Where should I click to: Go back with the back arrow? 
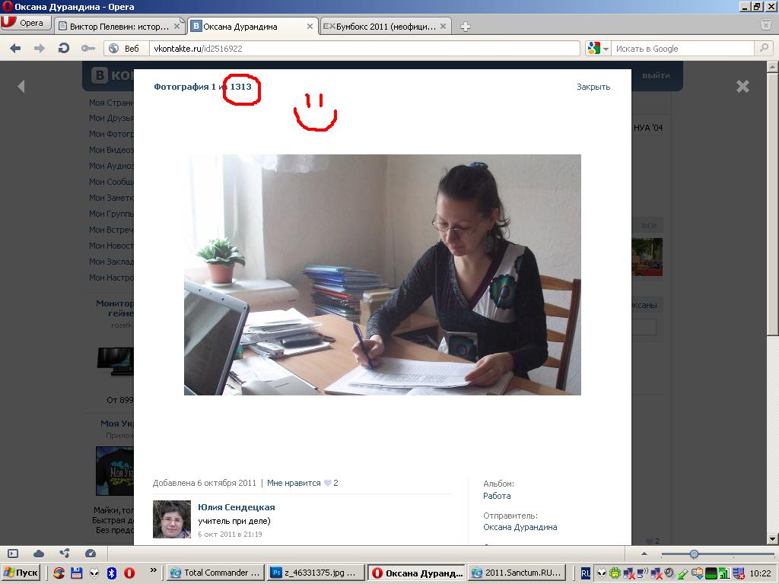point(15,48)
